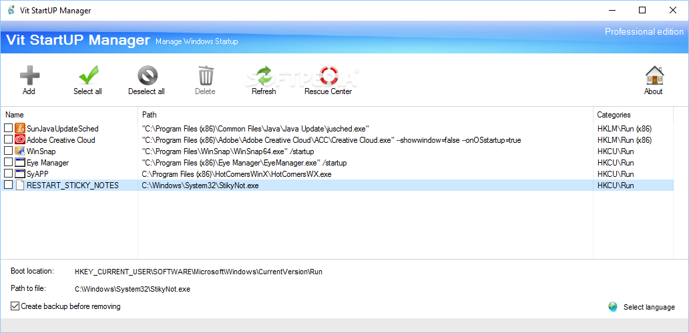This screenshot has height=333, width=689.
Task: Open About house icon
Action: click(x=654, y=75)
